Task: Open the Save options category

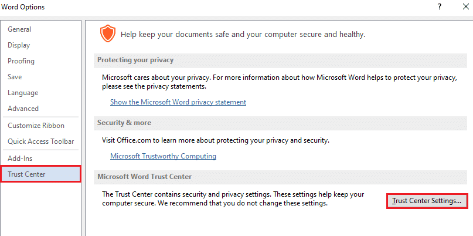Action: pyautogui.click(x=15, y=77)
